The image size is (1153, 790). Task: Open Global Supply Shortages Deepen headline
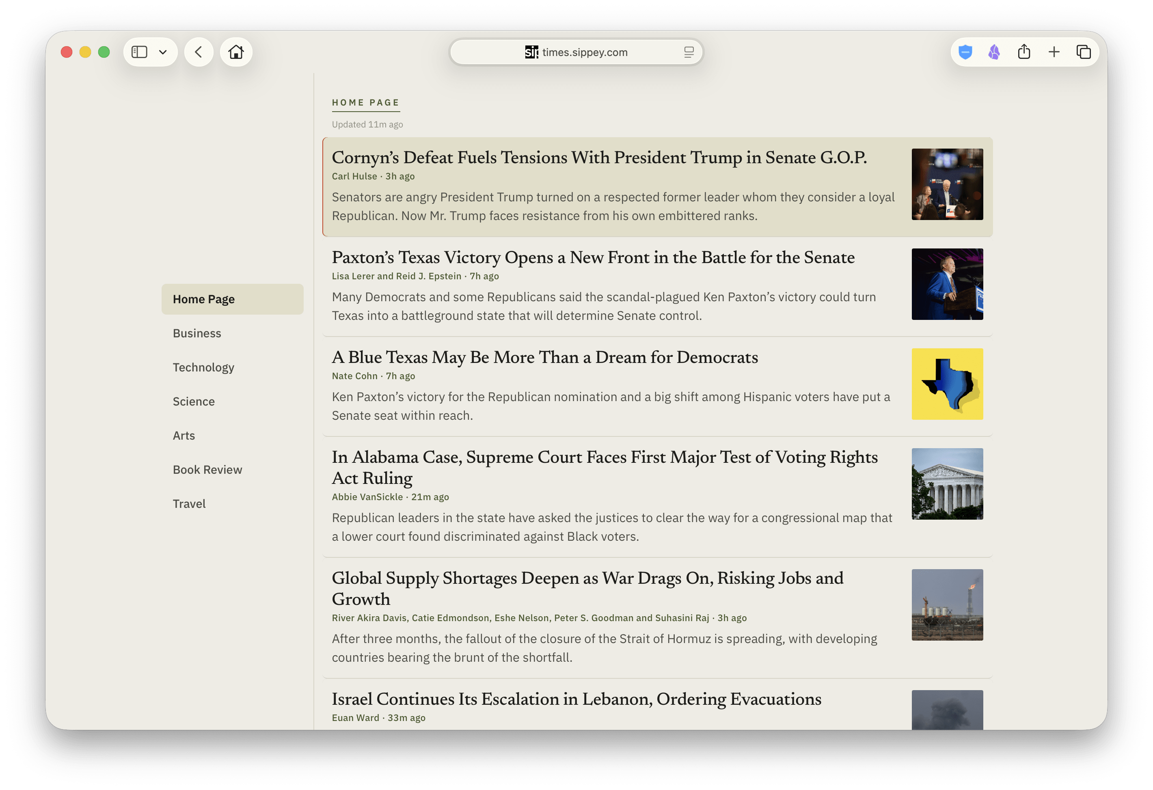coord(587,589)
